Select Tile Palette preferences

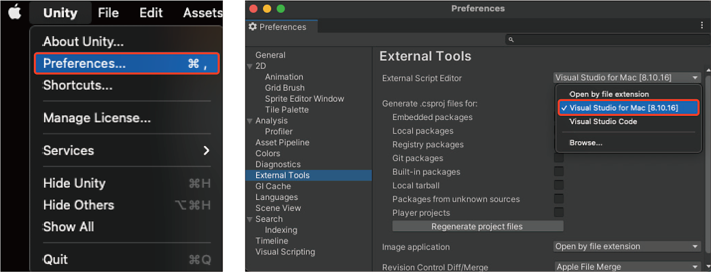click(287, 109)
